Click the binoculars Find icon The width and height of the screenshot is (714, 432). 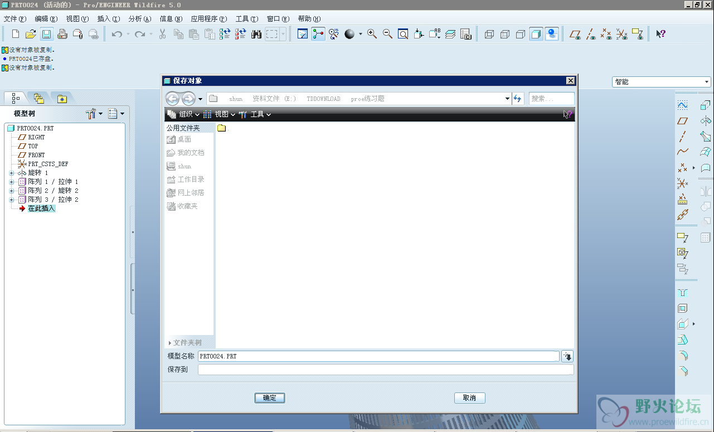coord(256,34)
